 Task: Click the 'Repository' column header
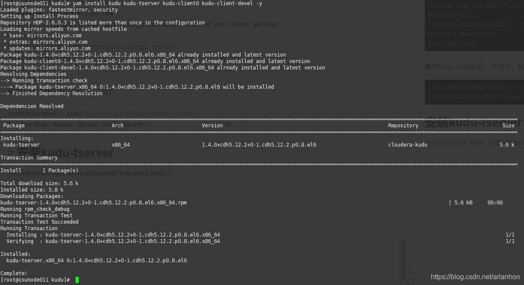pos(403,126)
